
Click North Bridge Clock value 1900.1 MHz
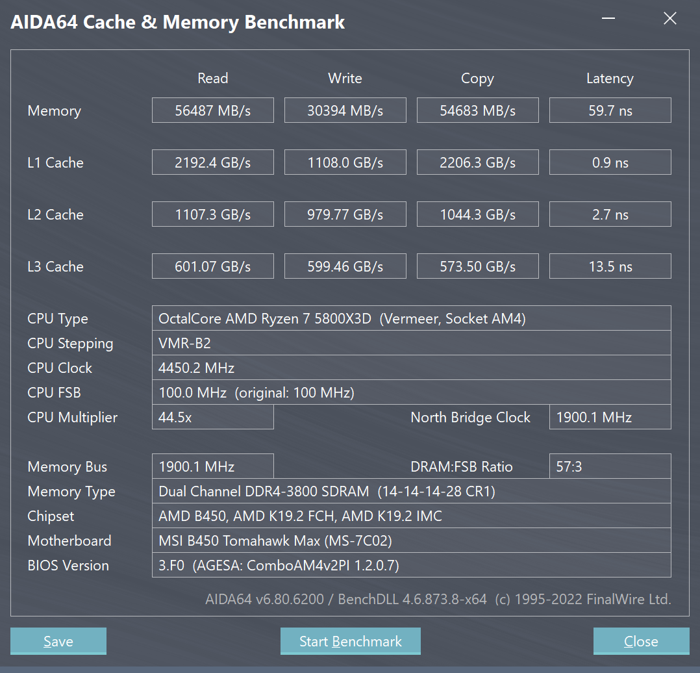point(610,417)
